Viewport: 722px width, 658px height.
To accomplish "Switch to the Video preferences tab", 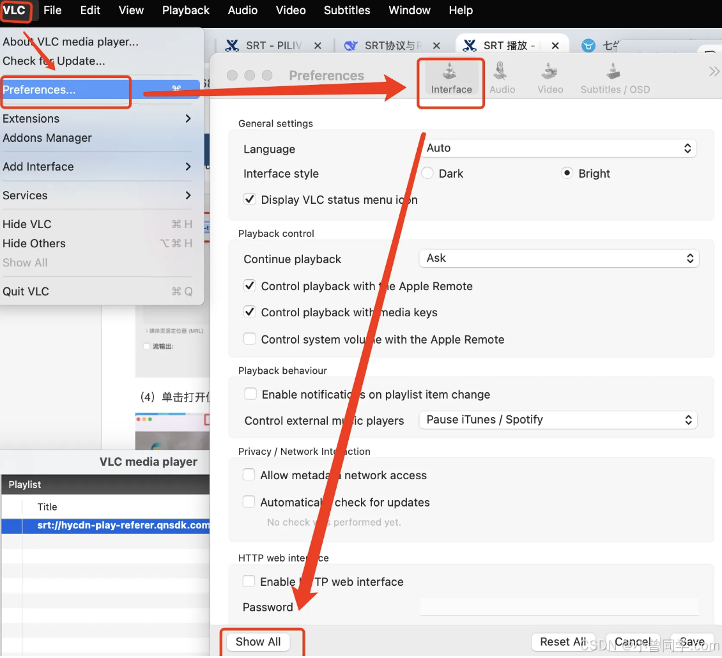I will pyautogui.click(x=549, y=79).
